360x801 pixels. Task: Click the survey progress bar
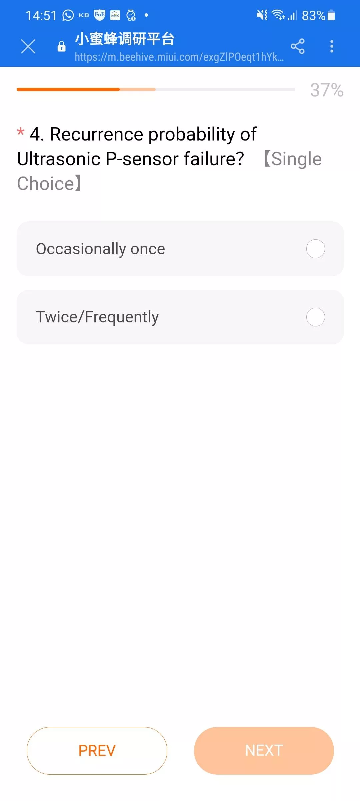coord(156,89)
